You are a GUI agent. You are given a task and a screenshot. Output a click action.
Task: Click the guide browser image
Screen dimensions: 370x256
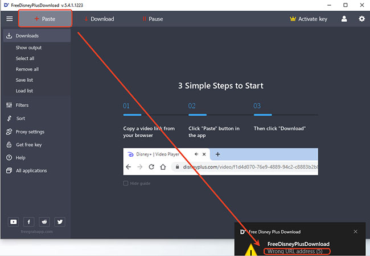220,162
